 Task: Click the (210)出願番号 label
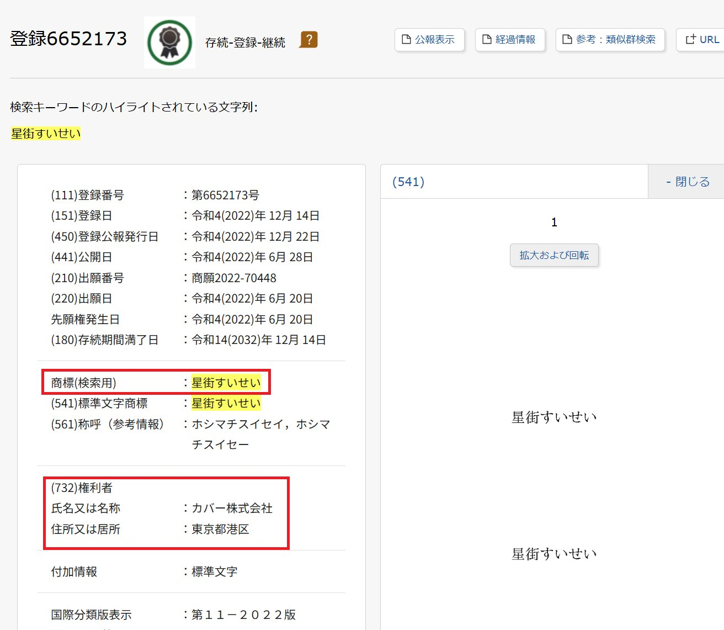(87, 278)
